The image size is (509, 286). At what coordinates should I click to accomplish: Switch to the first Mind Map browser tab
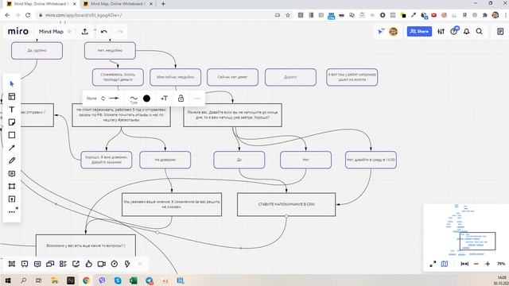41,4
